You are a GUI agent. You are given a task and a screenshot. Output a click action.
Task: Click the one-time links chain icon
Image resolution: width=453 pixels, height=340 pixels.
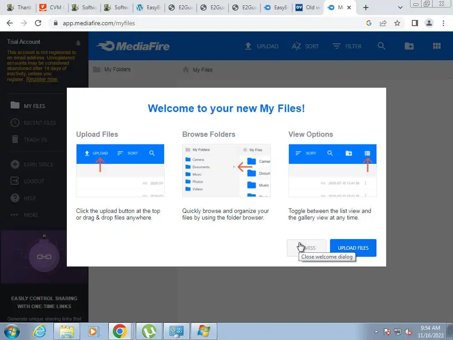44,257
